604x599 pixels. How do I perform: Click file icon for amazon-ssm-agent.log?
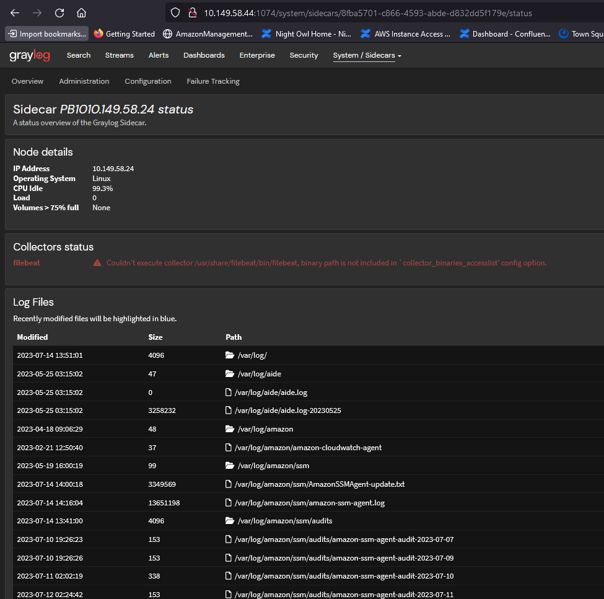pos(229,503)
